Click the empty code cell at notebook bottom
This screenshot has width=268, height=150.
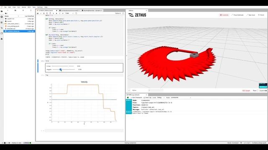point(84,130)
